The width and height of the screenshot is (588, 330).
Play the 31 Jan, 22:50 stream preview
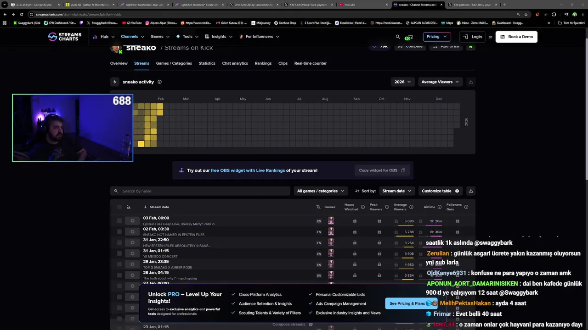(x=132, y=242)
